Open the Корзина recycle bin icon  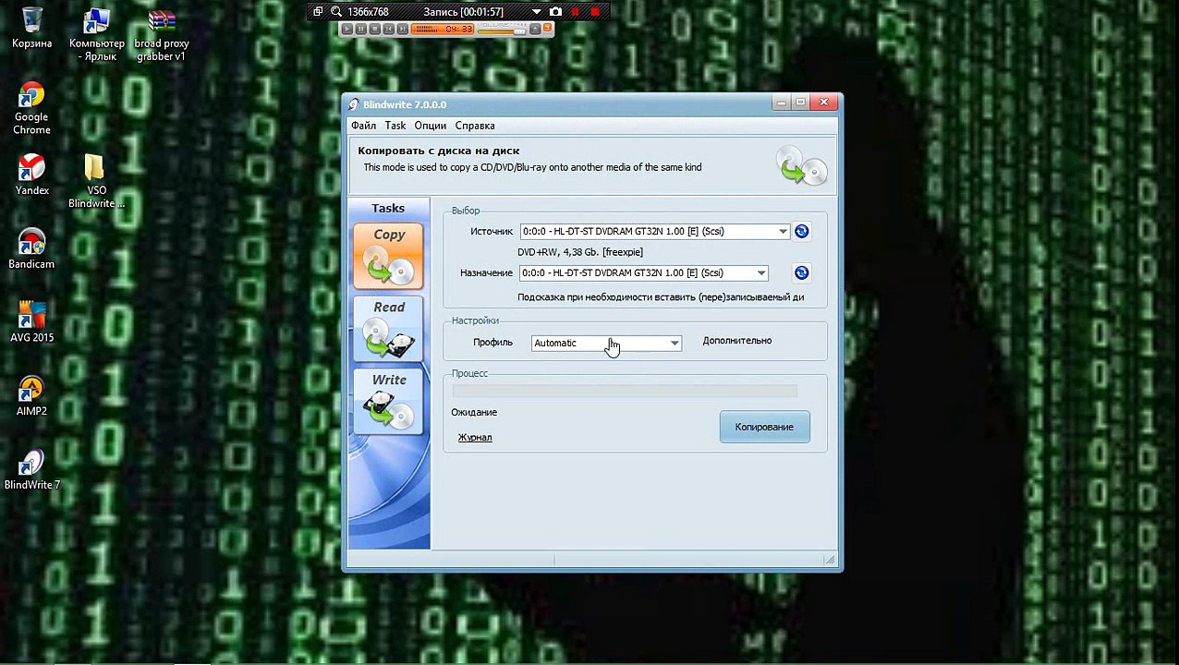click(31, 28)
